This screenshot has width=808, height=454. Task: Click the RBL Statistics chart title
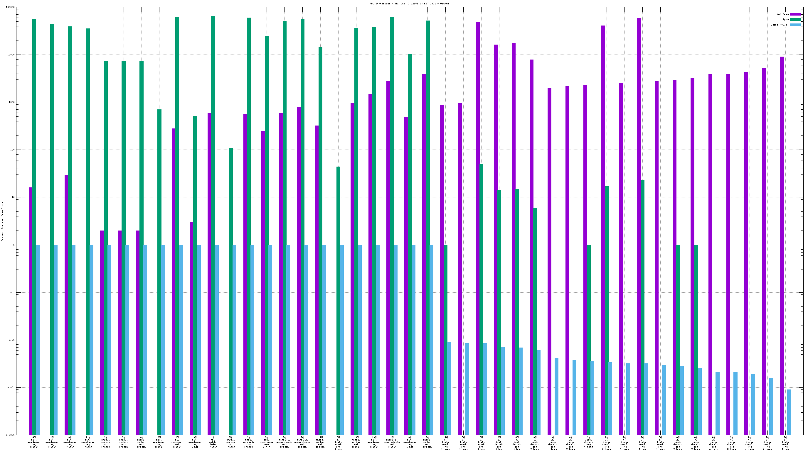[409, 4]
